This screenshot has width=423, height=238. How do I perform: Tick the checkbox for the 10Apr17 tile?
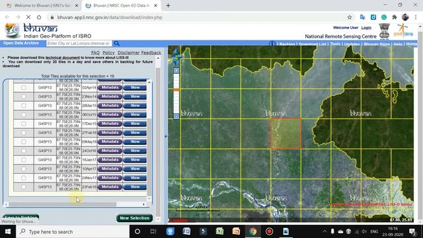pyautogui.click(x=24, y=169)
